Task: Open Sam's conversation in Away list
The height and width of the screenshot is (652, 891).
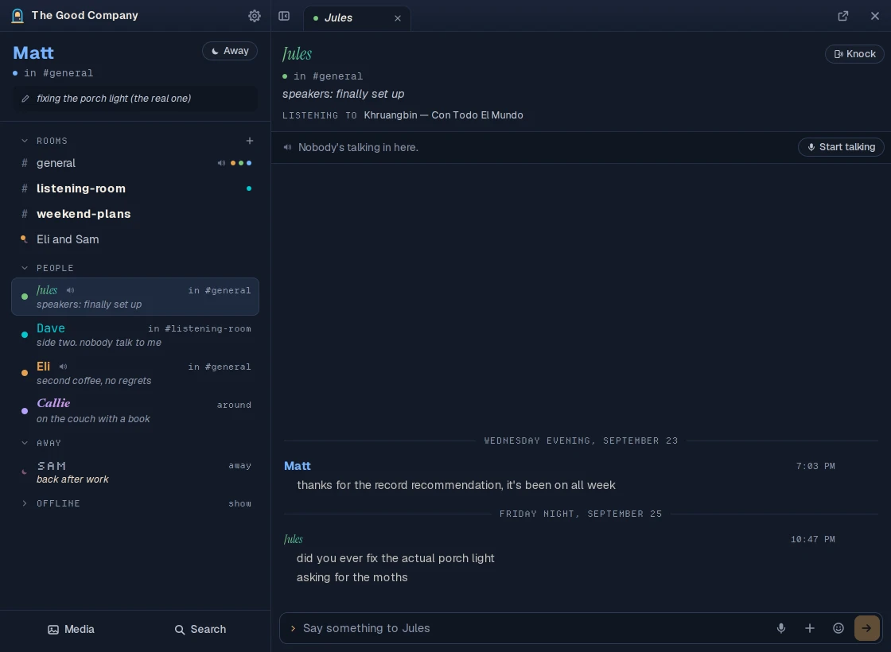Action: pyautogui.click(x=135, y=472)
